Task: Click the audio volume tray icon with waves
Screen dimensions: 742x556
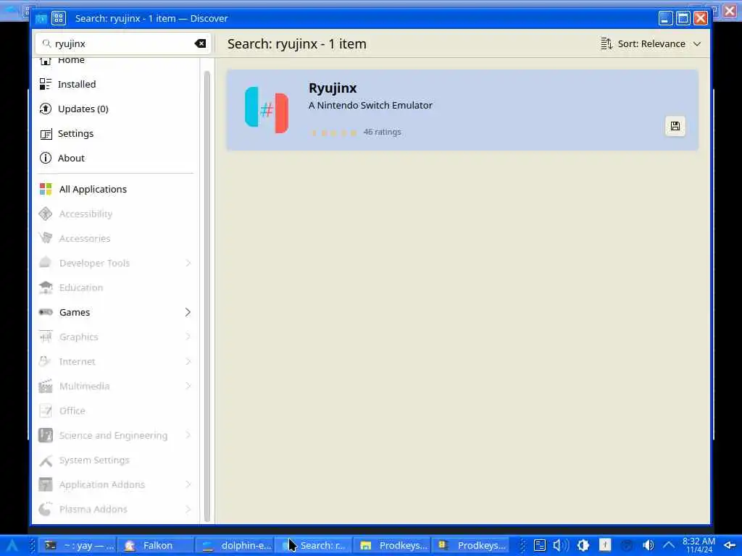Action: [561, 545]
